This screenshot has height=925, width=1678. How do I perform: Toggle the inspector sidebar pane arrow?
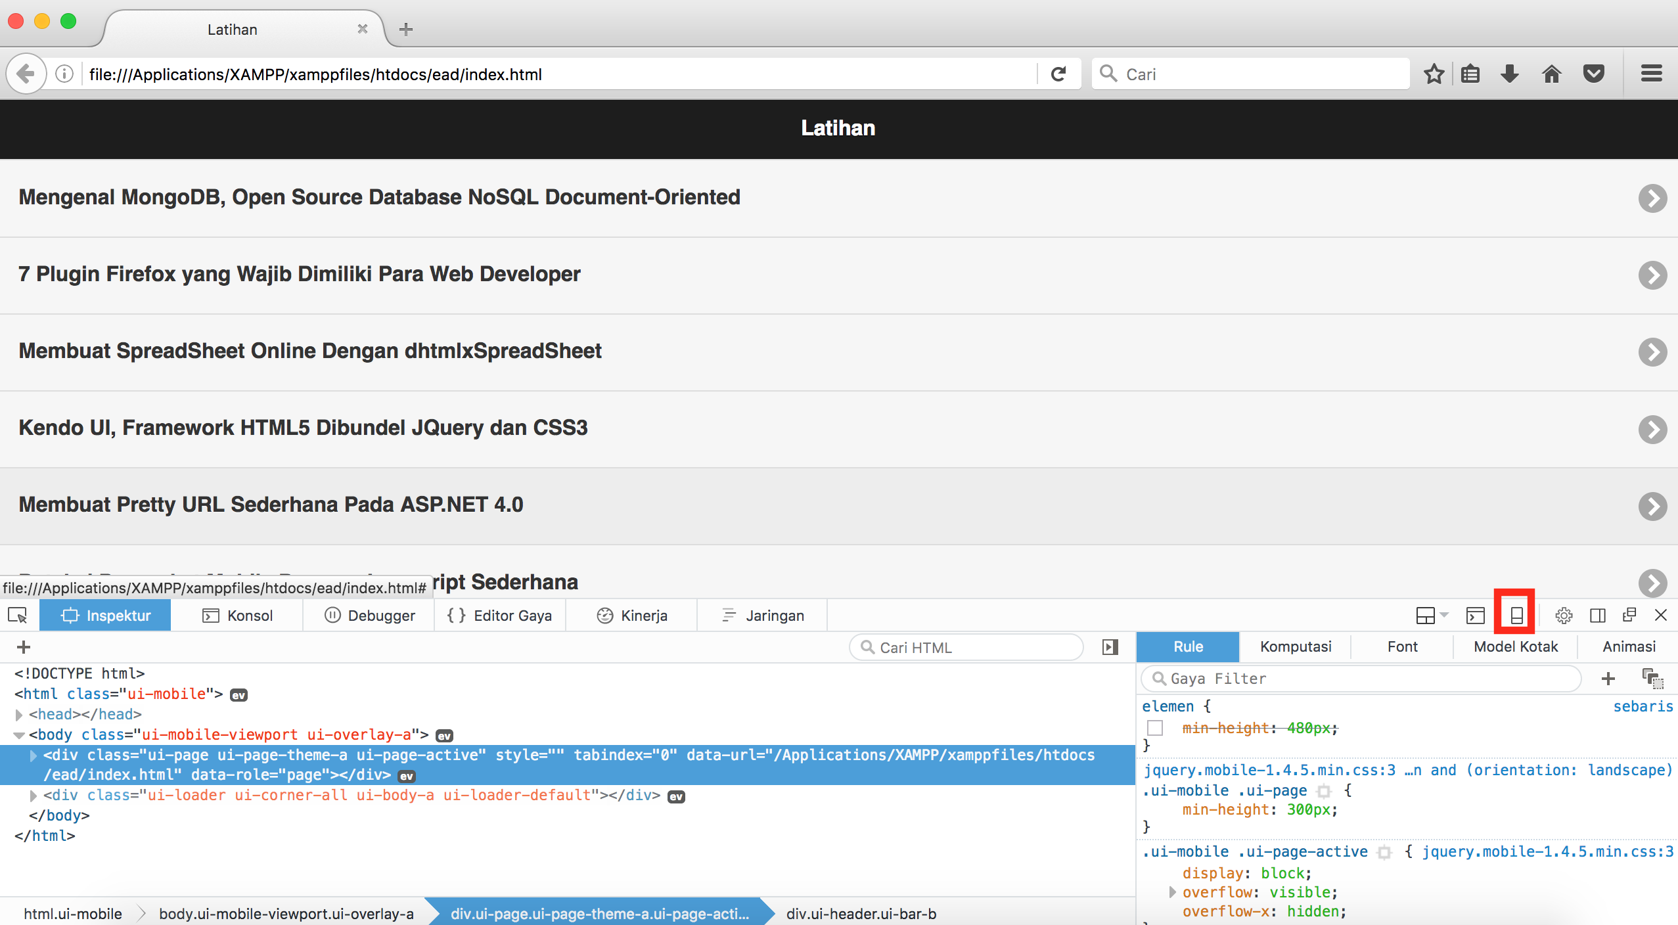[1110, 647]
